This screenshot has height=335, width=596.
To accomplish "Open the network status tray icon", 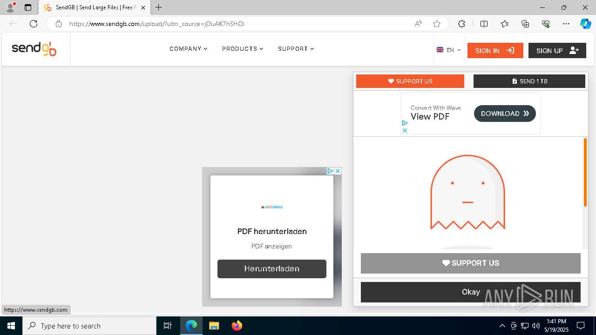I will (x=525, y=326).
